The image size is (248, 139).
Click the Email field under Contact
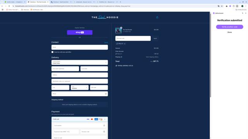coord(79,47)
